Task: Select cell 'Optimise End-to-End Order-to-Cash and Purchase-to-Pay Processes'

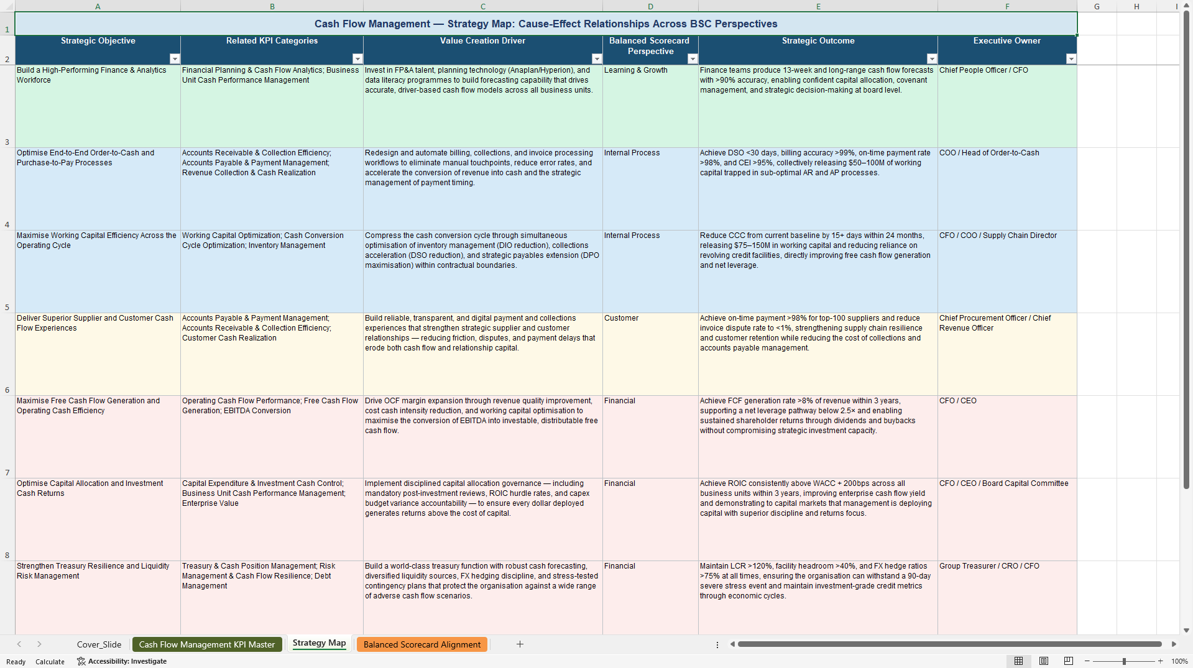Action: point(98,189)
